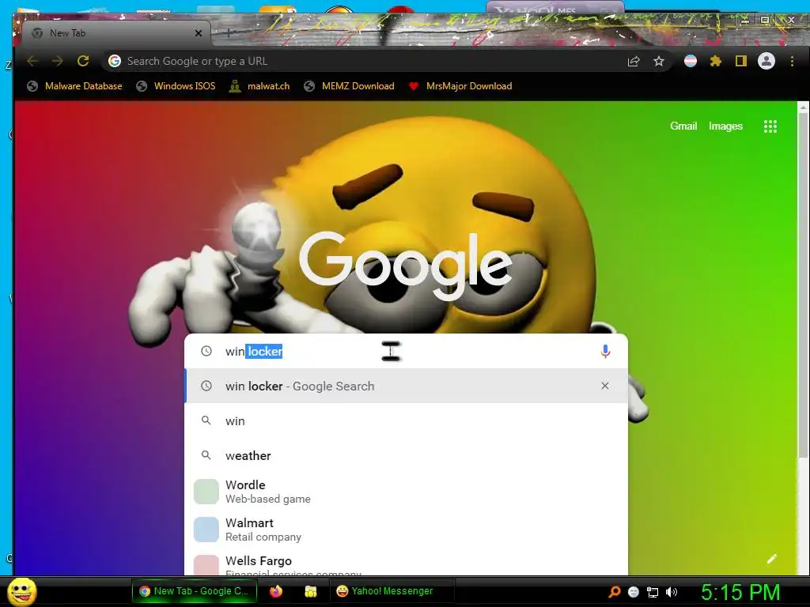The height and width of the screenshot is (607, 810).
Task: Choose Walmart retail company suggestion
Action: tap(406, 530)
